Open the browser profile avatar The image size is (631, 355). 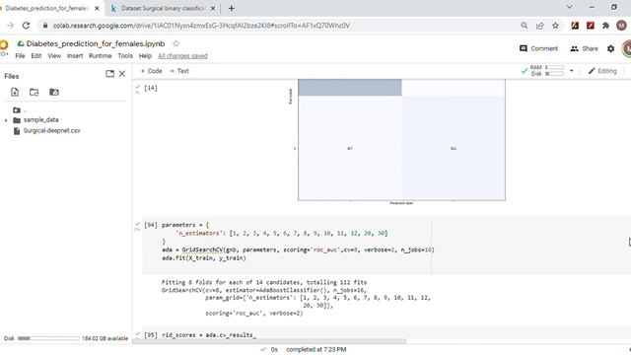click(621, 26)
